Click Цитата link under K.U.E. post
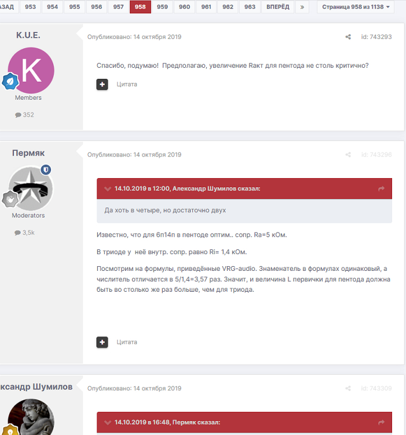 click(x=127, y=84)
